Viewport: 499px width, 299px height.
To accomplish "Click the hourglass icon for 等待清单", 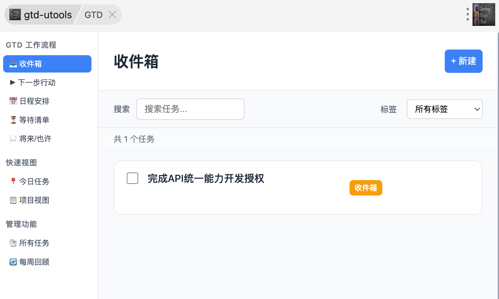I will point(13,120).
